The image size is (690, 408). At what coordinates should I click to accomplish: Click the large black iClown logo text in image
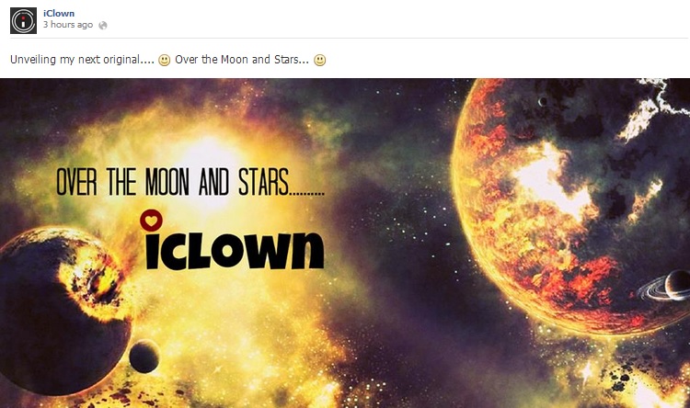[x=236, y=249]
